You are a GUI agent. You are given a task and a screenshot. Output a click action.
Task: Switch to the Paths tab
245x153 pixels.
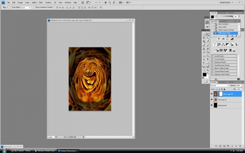(x=231, y=82)
